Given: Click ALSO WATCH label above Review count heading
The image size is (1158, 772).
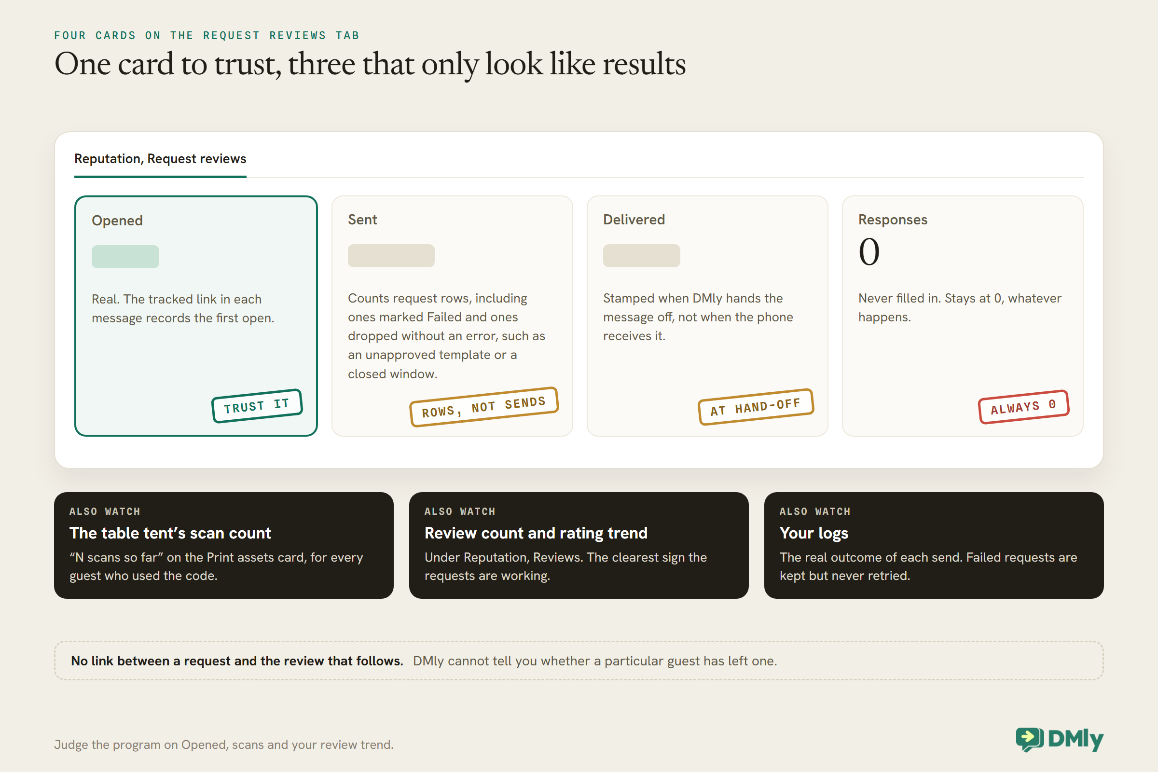Looking at the screenshot, I should pos(460,511).
